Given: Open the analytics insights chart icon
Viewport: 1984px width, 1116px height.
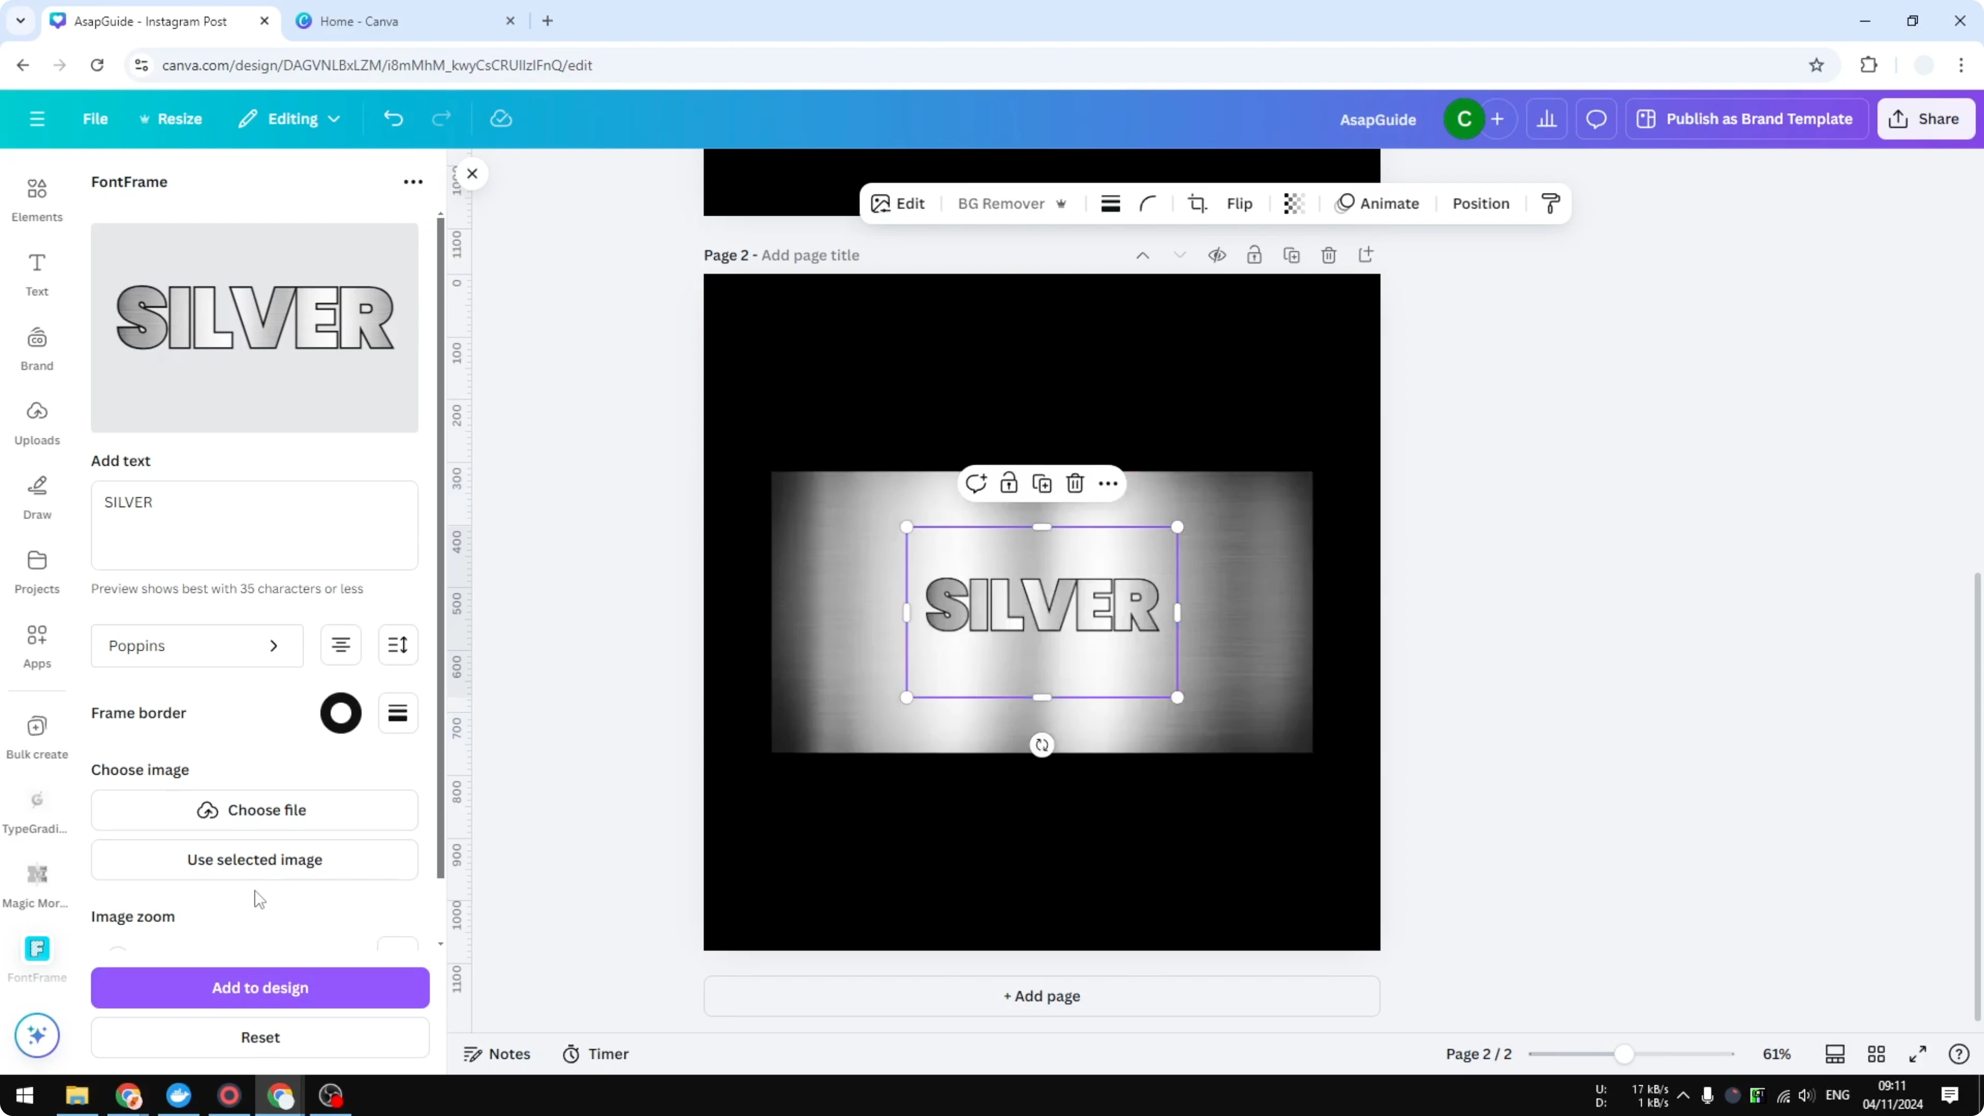Looking at the screenshot, I should pos(1547,119).
